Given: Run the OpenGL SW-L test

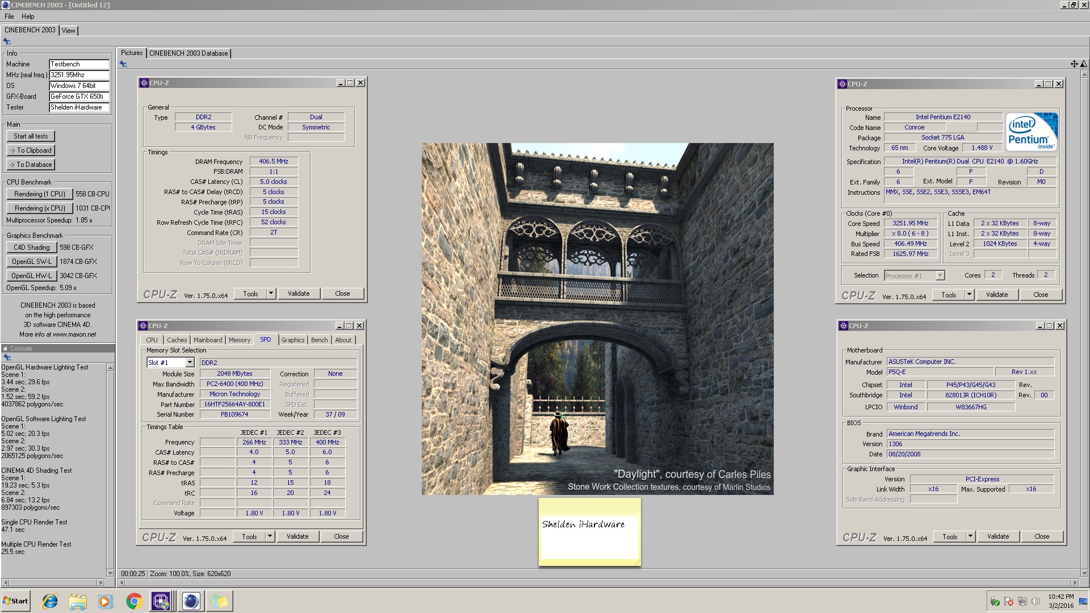Looking at the screenshot, I should pyautogui.click(x=31, y=262).
